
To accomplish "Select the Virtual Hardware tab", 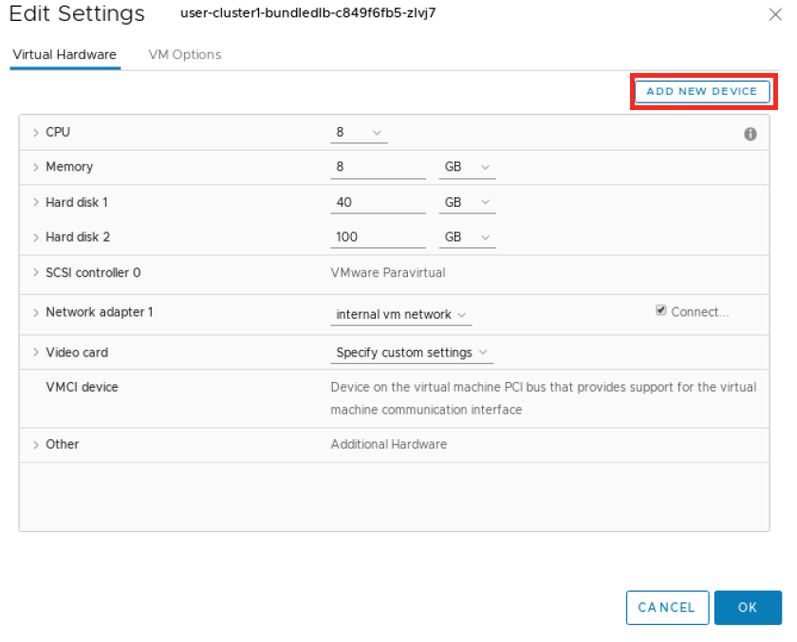I will click(x=65, y=55).
